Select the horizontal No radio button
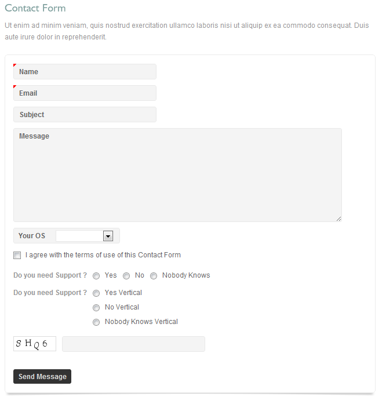 (126, 276)
